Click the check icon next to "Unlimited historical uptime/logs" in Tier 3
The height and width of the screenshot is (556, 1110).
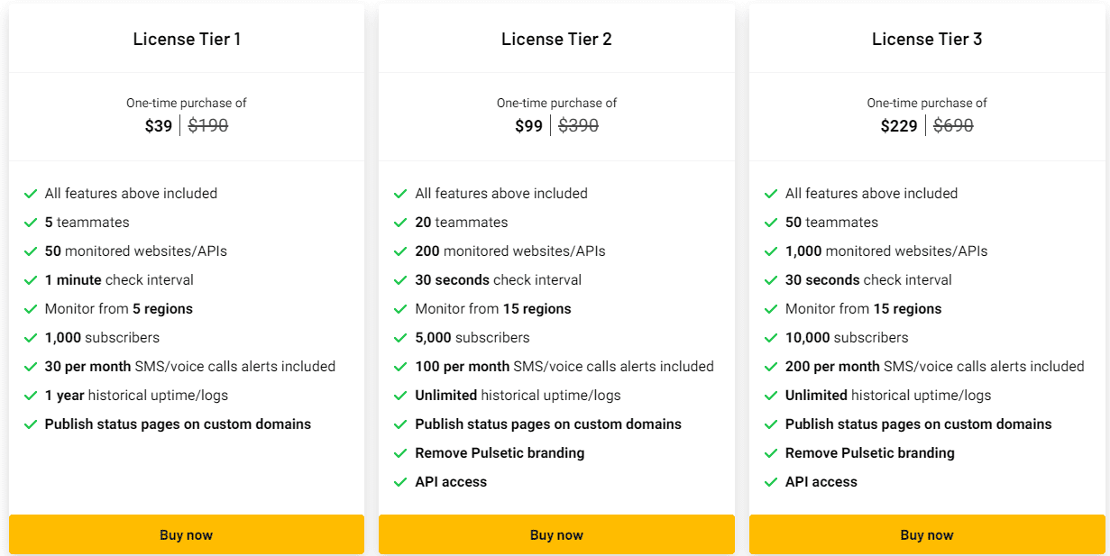tap(771, 395)
